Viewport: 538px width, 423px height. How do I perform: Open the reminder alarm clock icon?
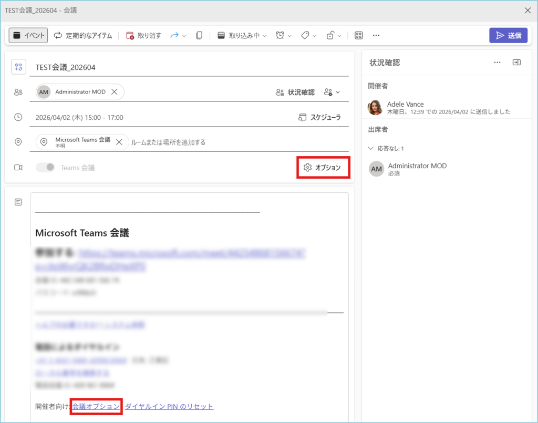pos(280,35)
